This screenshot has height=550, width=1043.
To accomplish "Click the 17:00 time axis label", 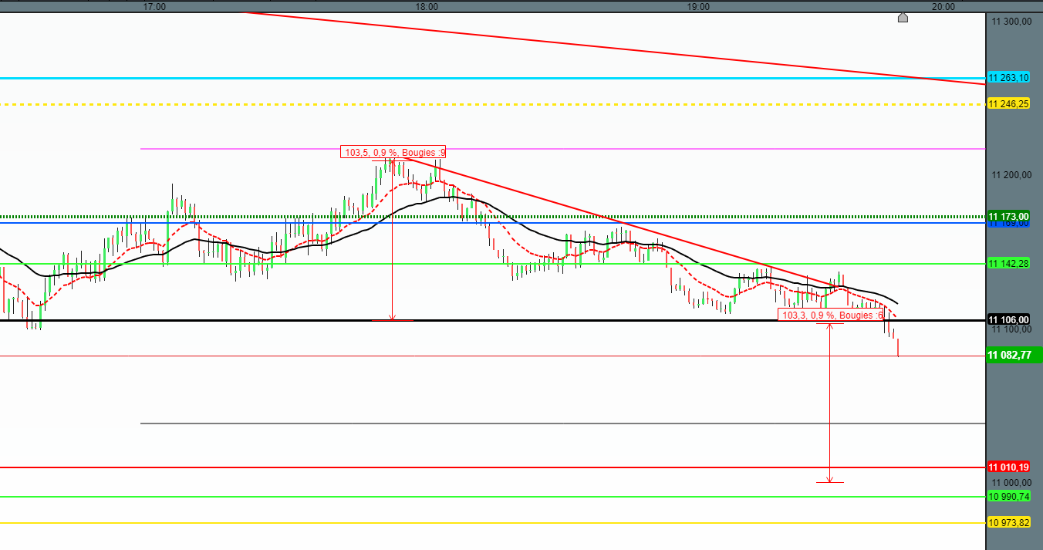I will (x=155, y=6).
